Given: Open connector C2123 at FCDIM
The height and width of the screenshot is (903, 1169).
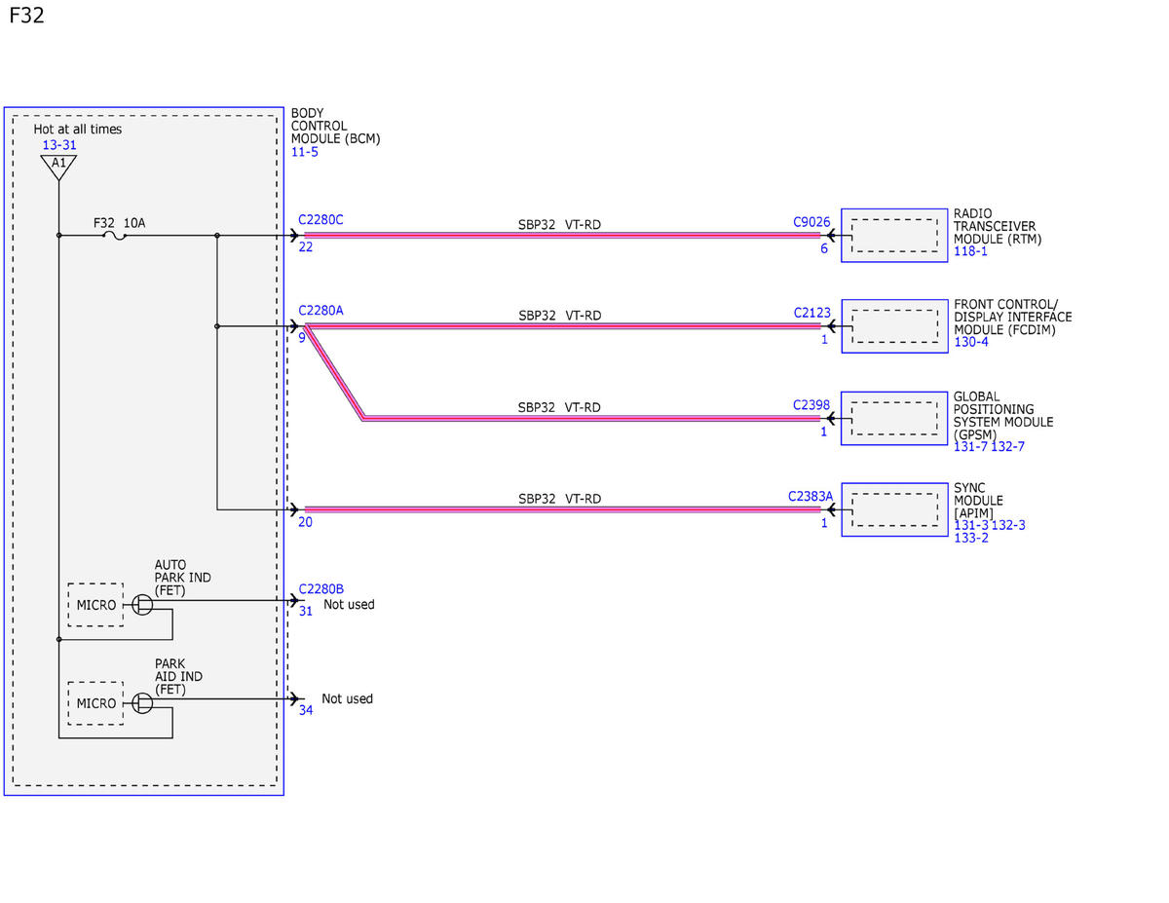Looking at the screenshot, I should coord(811,313).
